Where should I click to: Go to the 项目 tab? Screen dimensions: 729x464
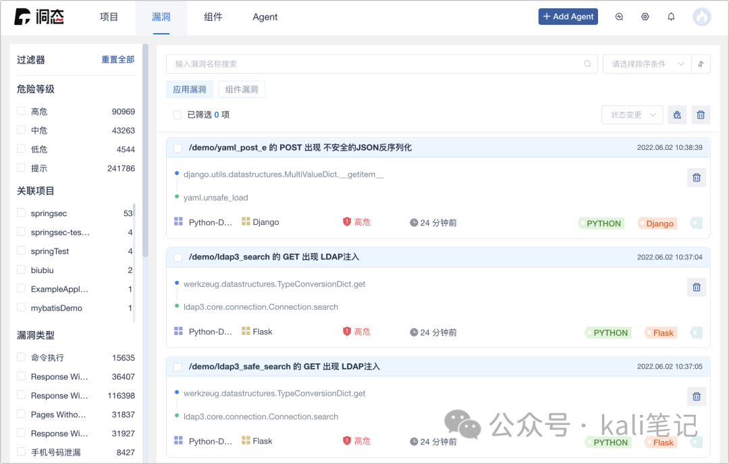(x=109, y=17)
